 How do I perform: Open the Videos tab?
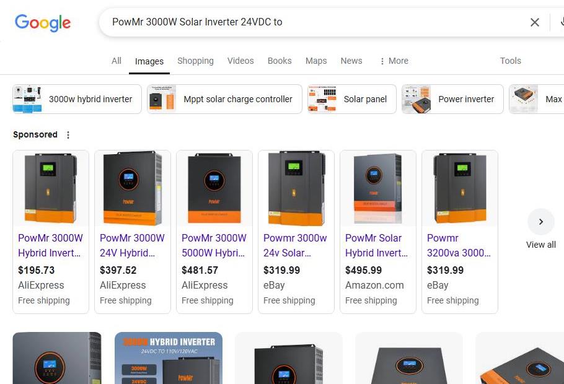click(240, 61)
